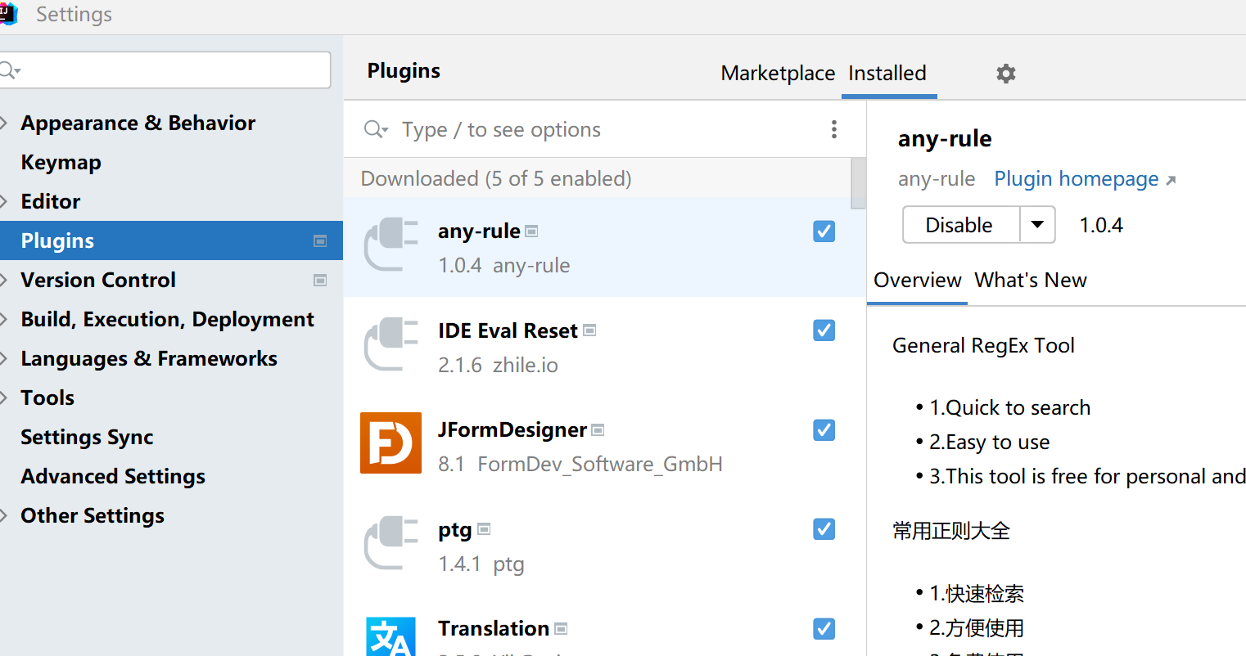1246x656 pixels.
Task: Click the small tag icon next to IDE Eval Reset
Action: click(589, 330)
